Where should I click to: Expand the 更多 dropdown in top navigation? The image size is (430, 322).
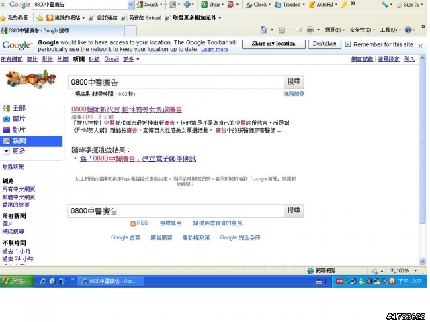tap(131, 59)
